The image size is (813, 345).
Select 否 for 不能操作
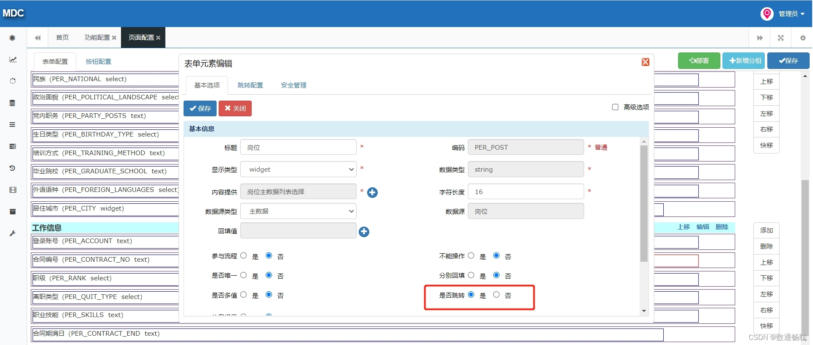click(x=497, y=255)
